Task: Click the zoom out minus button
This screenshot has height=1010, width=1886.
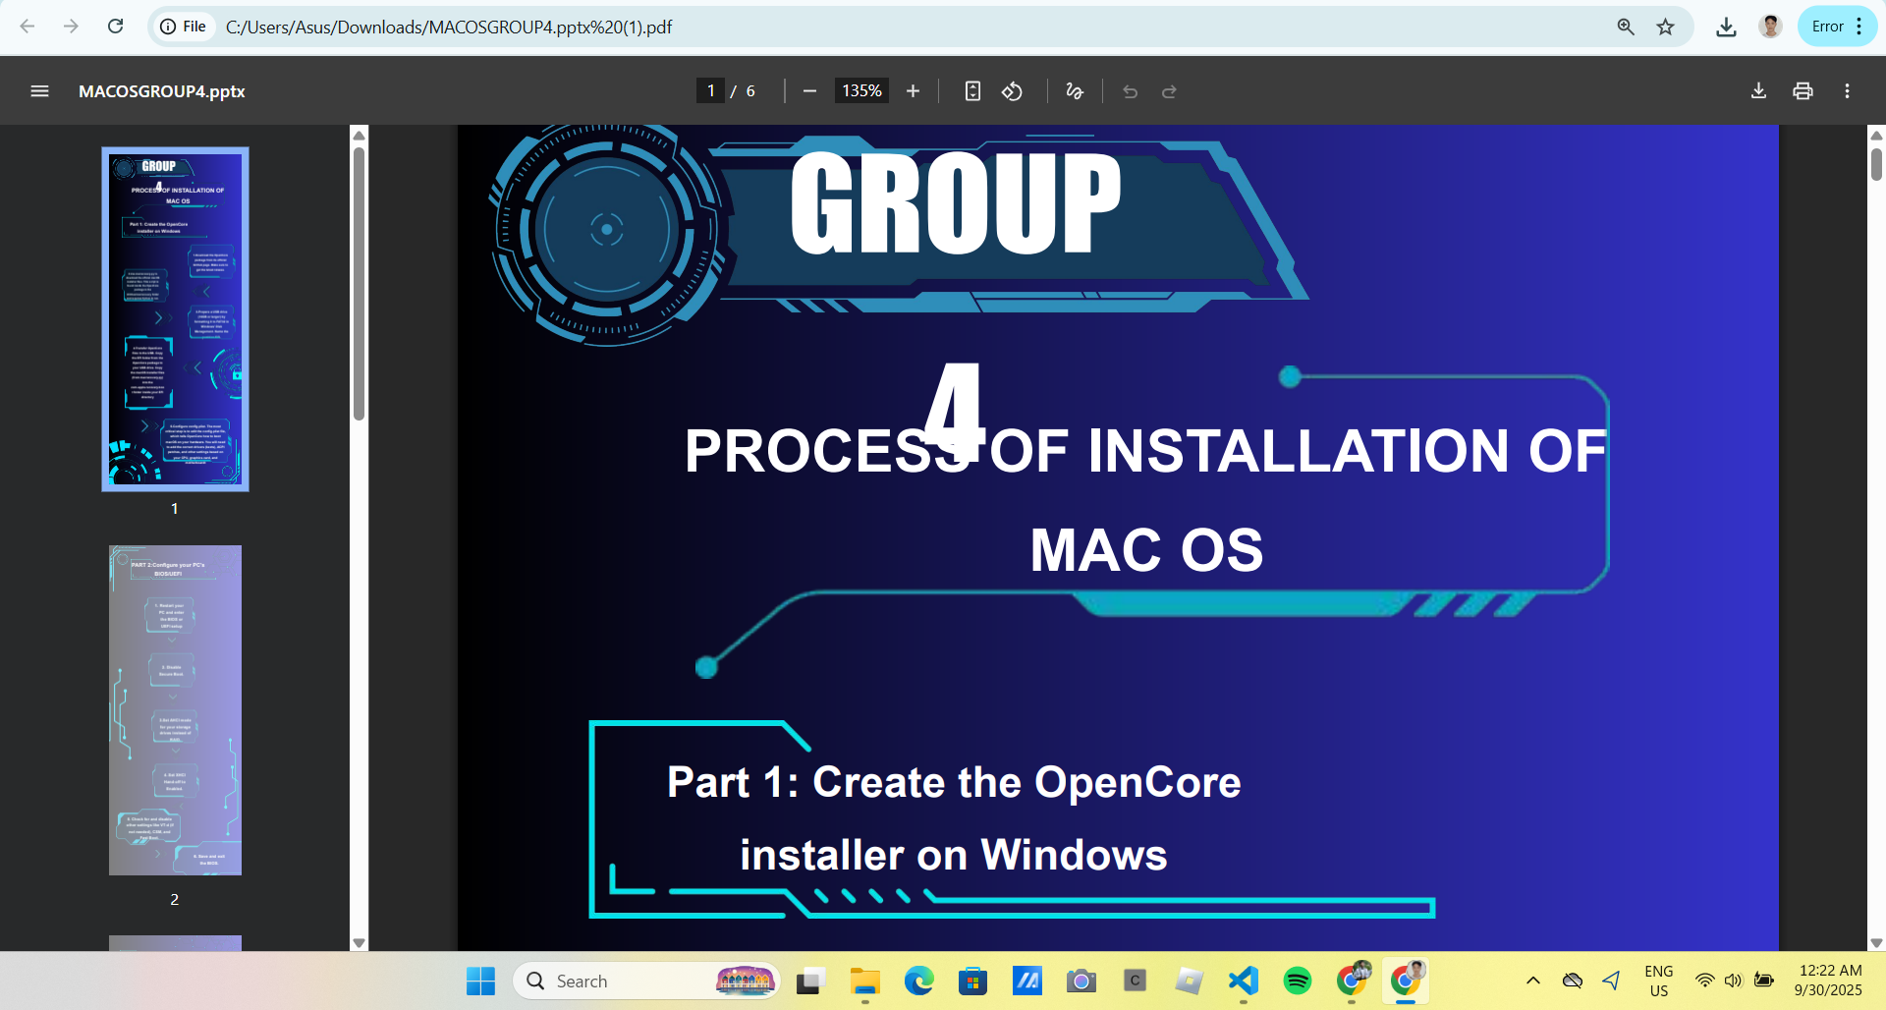Action: [809, 91]
